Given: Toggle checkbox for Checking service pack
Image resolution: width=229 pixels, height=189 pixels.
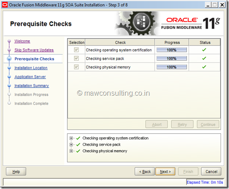Looking at the screenshot, I should (76, 58).
